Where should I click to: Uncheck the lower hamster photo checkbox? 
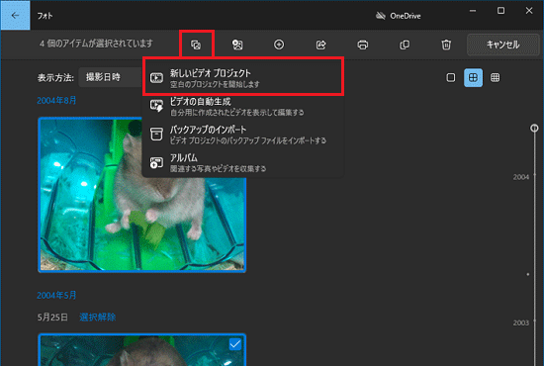pos(235,344)
